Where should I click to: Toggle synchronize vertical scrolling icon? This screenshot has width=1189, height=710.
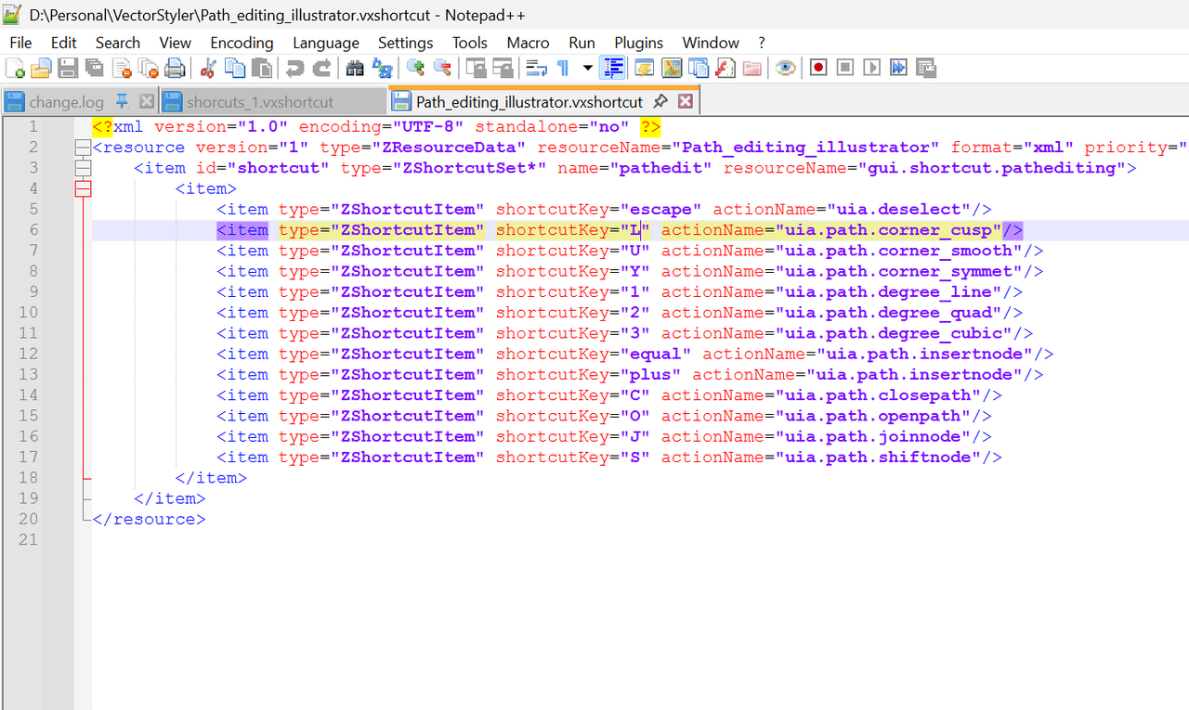pos(476,68)
